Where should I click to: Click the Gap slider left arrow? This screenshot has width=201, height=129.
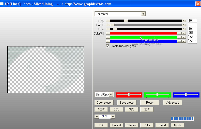pos(108,21)
